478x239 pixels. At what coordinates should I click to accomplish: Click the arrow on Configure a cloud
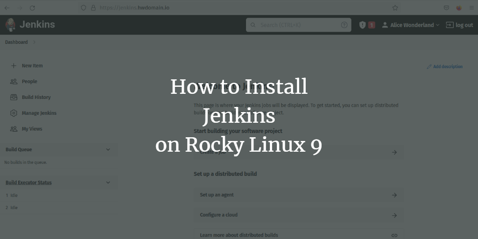394,215
